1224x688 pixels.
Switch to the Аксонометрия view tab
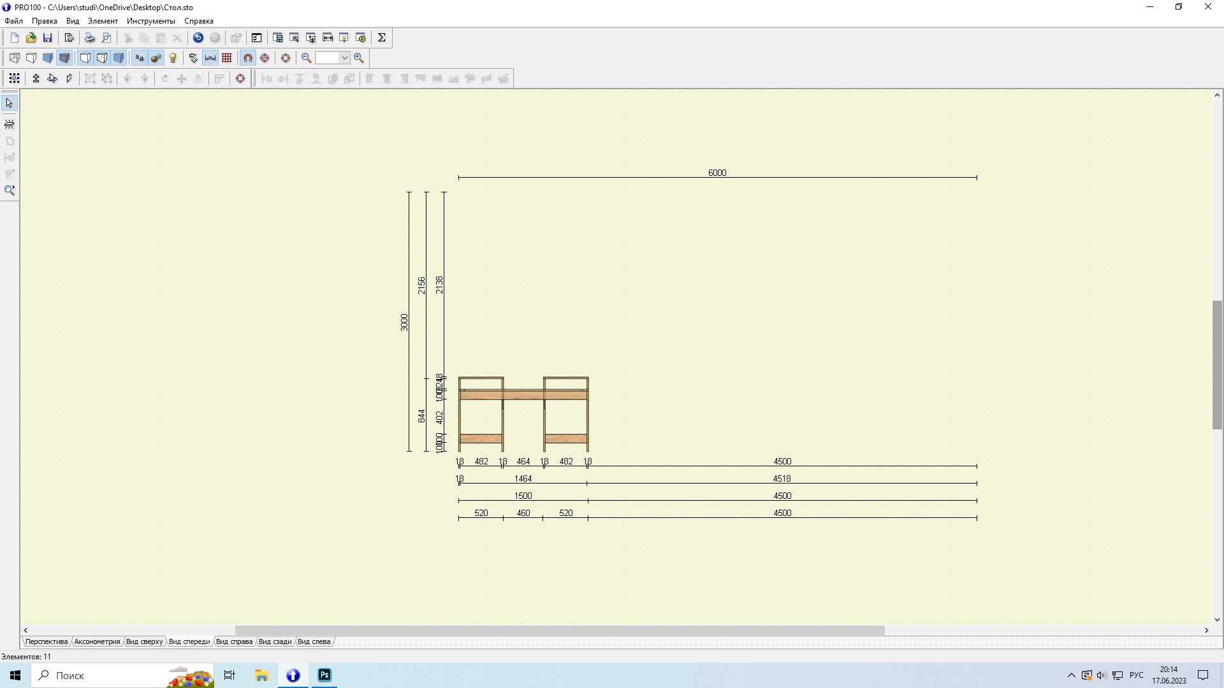point(97,641)
